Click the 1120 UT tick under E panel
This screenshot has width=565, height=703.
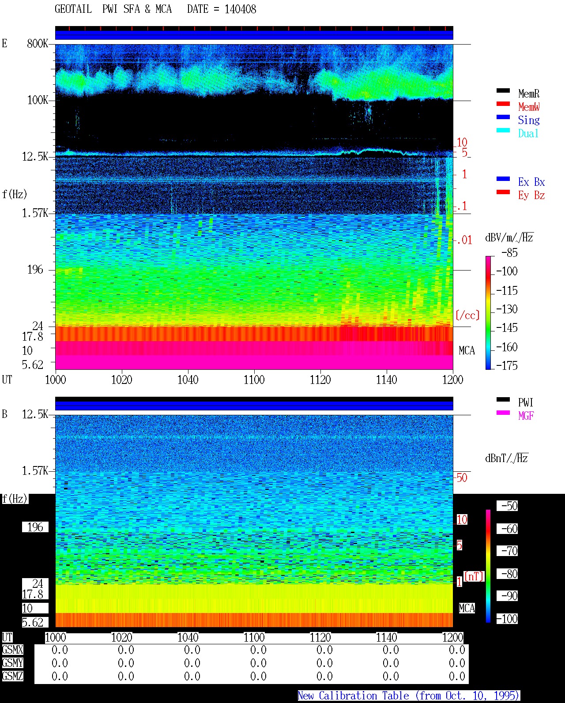pyautogui.click(x=320, y=380)
